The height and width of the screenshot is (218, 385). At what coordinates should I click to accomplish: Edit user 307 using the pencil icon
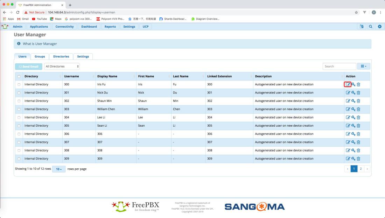pos(348,142)
